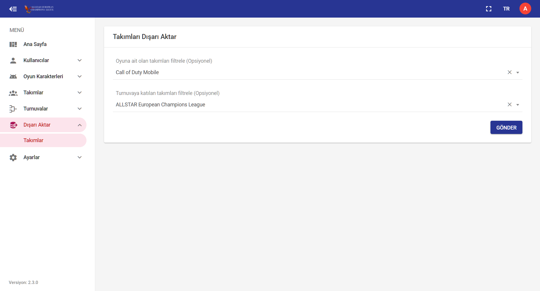540x291 pixels.
Task: Expand the Oyun Karakterleri chevron
Action: click(79, 76)
